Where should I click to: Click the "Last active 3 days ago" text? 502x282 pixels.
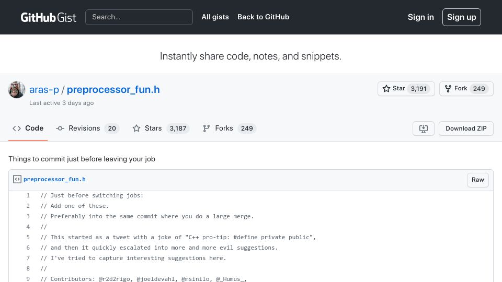pos(62,103)
